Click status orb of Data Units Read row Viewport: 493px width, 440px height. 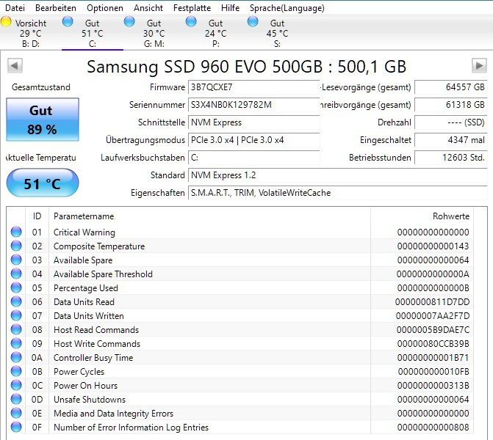16,301
